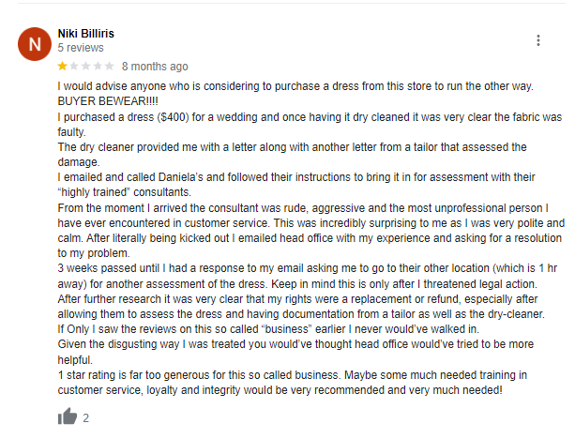This screenshot has height=439, width=575.
Task: Click the "8 months ago" timestamp
Action: click(x=155, y=67)
